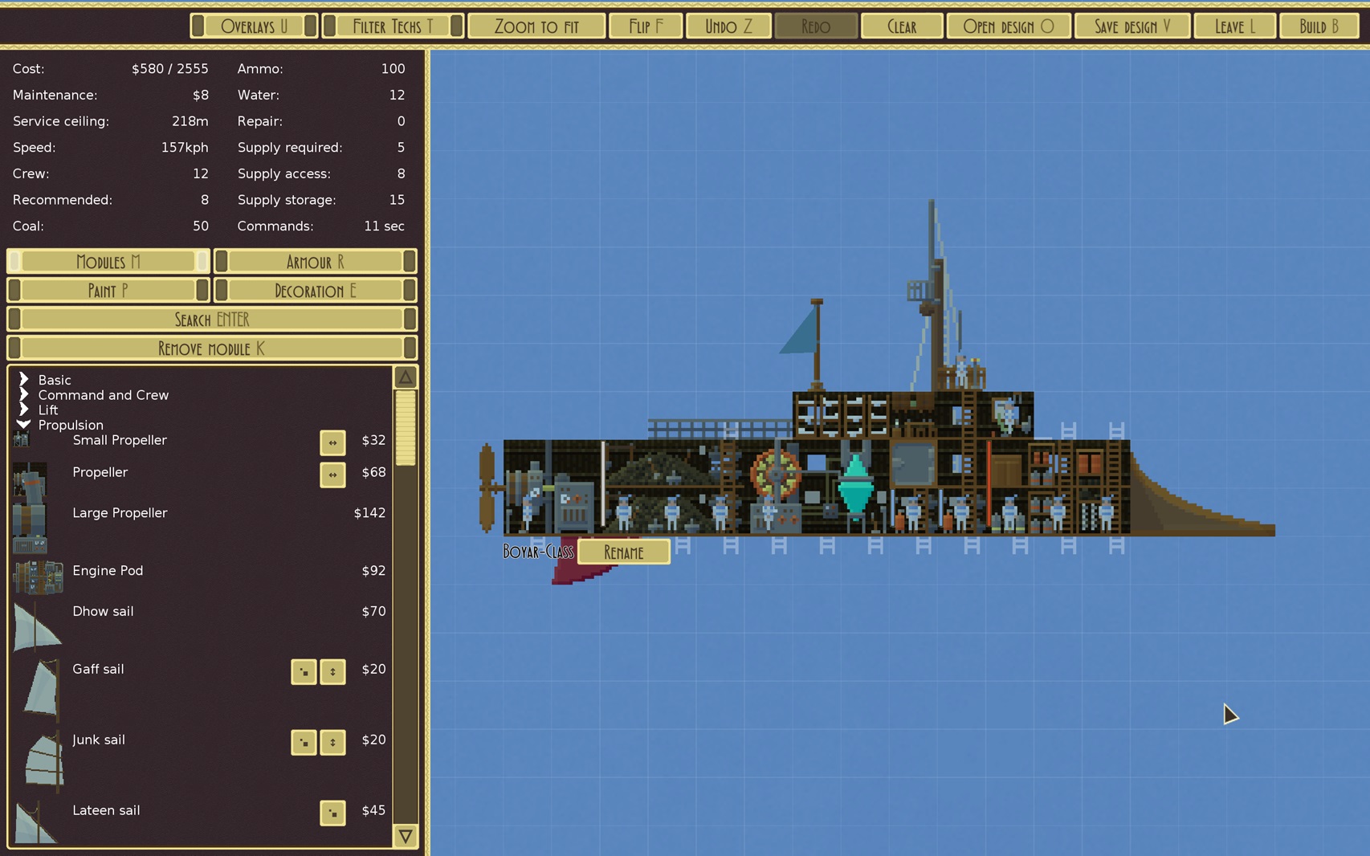The image size is (1370, 856).
Task: Toggle the Filter Techs T button
Action: pos(393,26)
